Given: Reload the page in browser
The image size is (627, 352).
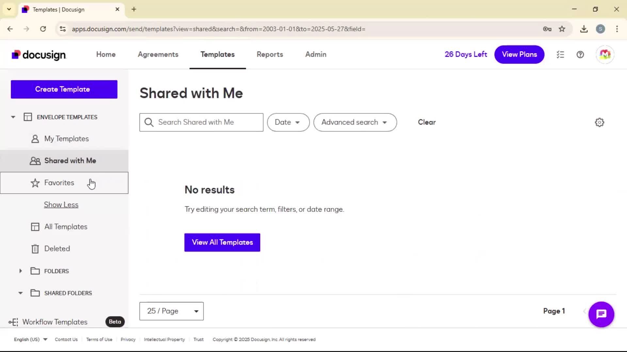Looking at the screenshot, I should click(43, 29).
